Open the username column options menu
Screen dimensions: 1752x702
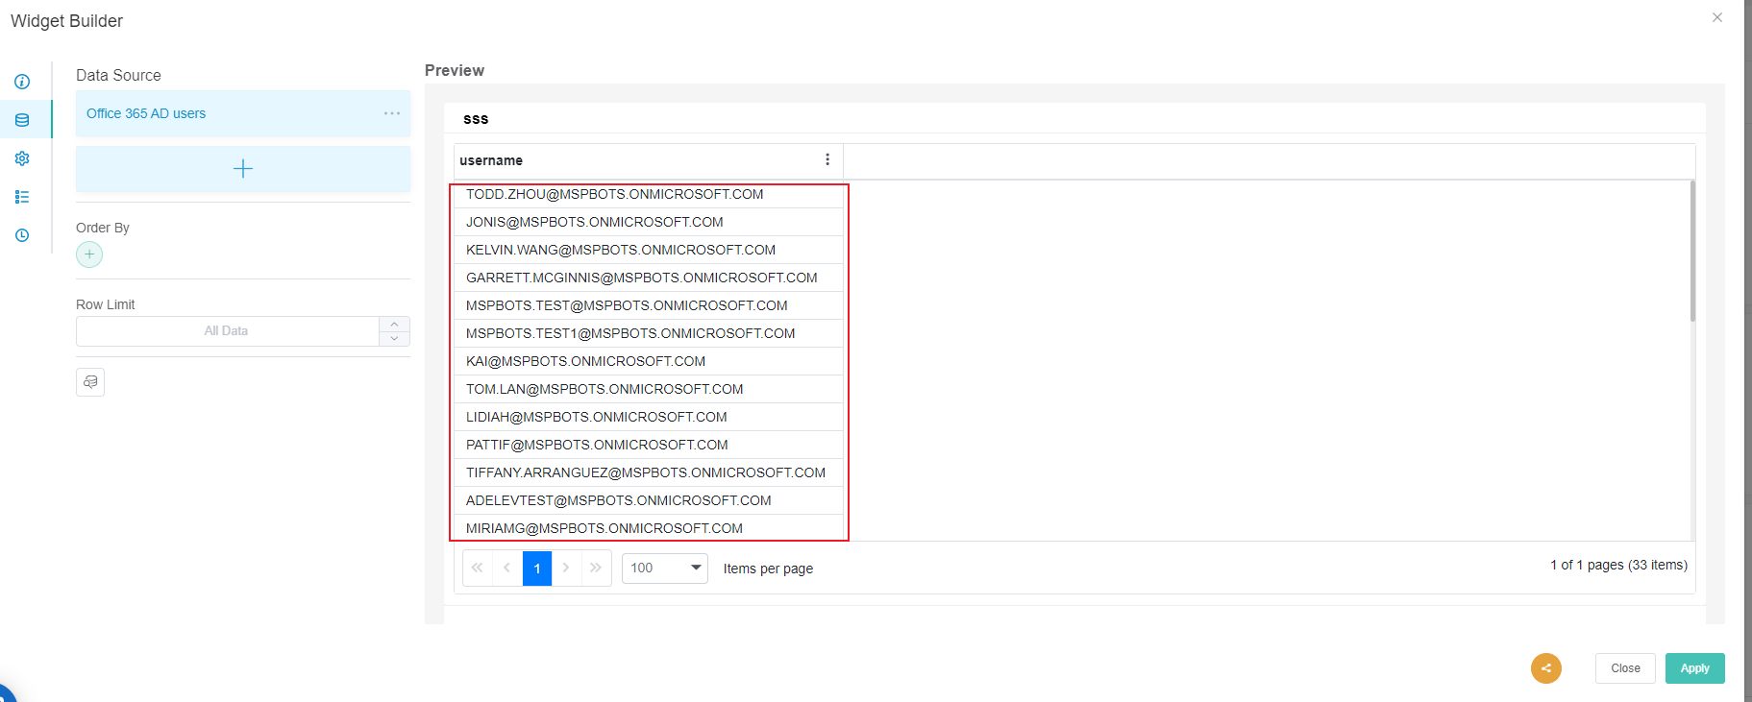point(827,159)
